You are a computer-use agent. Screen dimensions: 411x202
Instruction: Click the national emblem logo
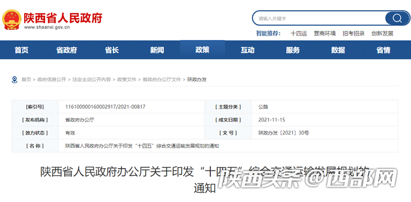click(12, 20)
